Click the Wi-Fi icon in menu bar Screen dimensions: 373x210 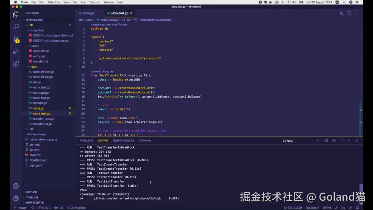pyautogui.click(x=288, y=2)
